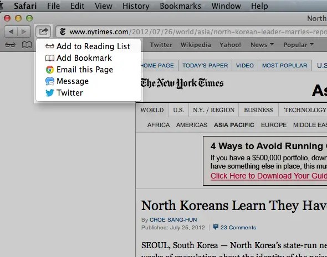Click the '4 Ways to Avoid Running' ad headline

click(x=269, y=146)
